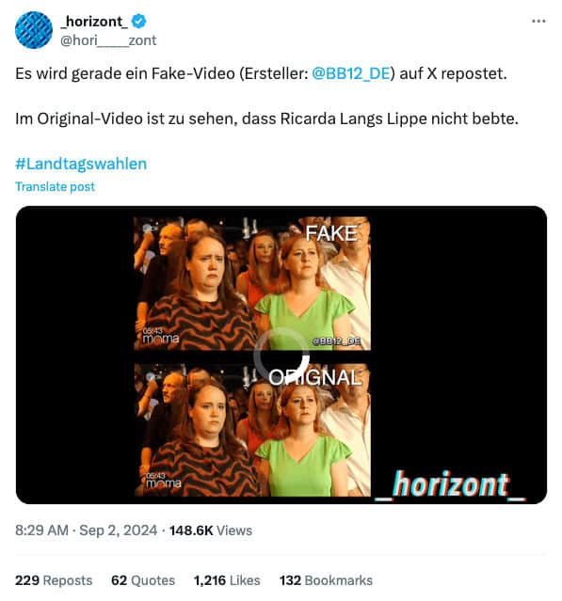Click the FAKE labeled top video frame
This screenshot has width=562, height=601.
pos(252,284)
